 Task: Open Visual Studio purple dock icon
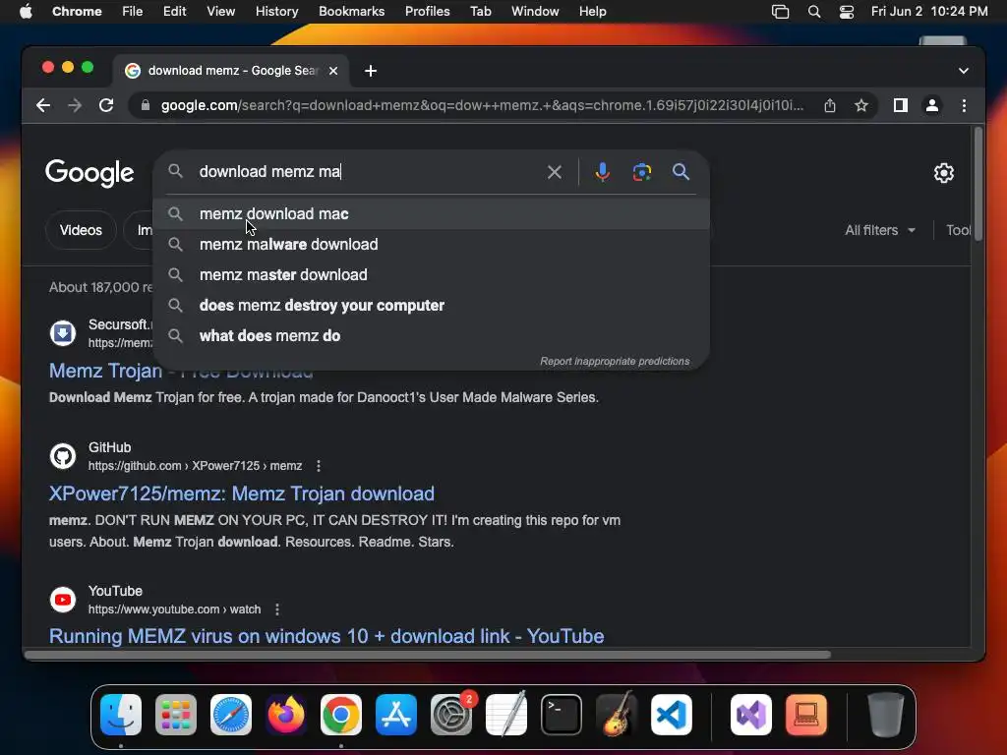[751, 715]
